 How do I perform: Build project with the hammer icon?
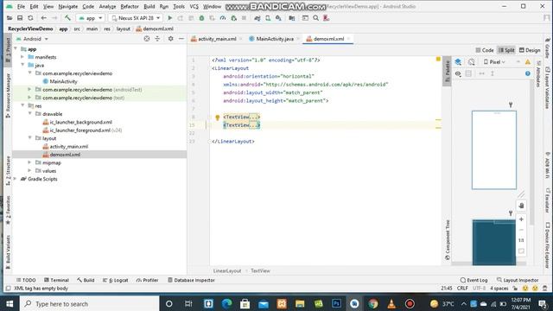(x=67, y=17)
